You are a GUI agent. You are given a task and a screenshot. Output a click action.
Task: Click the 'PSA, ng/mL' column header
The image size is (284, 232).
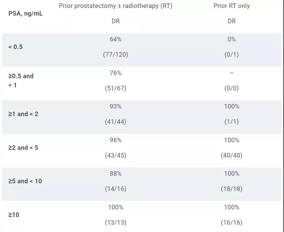click(x=25, y=13)
